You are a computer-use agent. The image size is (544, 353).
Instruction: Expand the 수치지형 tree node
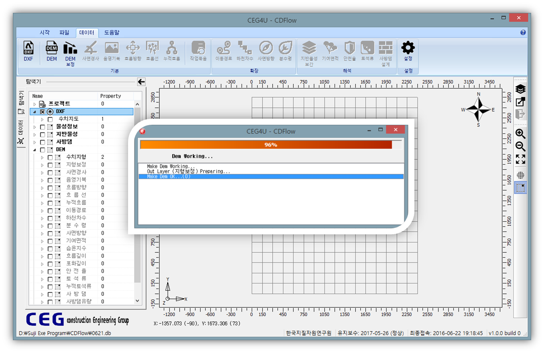pos(42,157)
